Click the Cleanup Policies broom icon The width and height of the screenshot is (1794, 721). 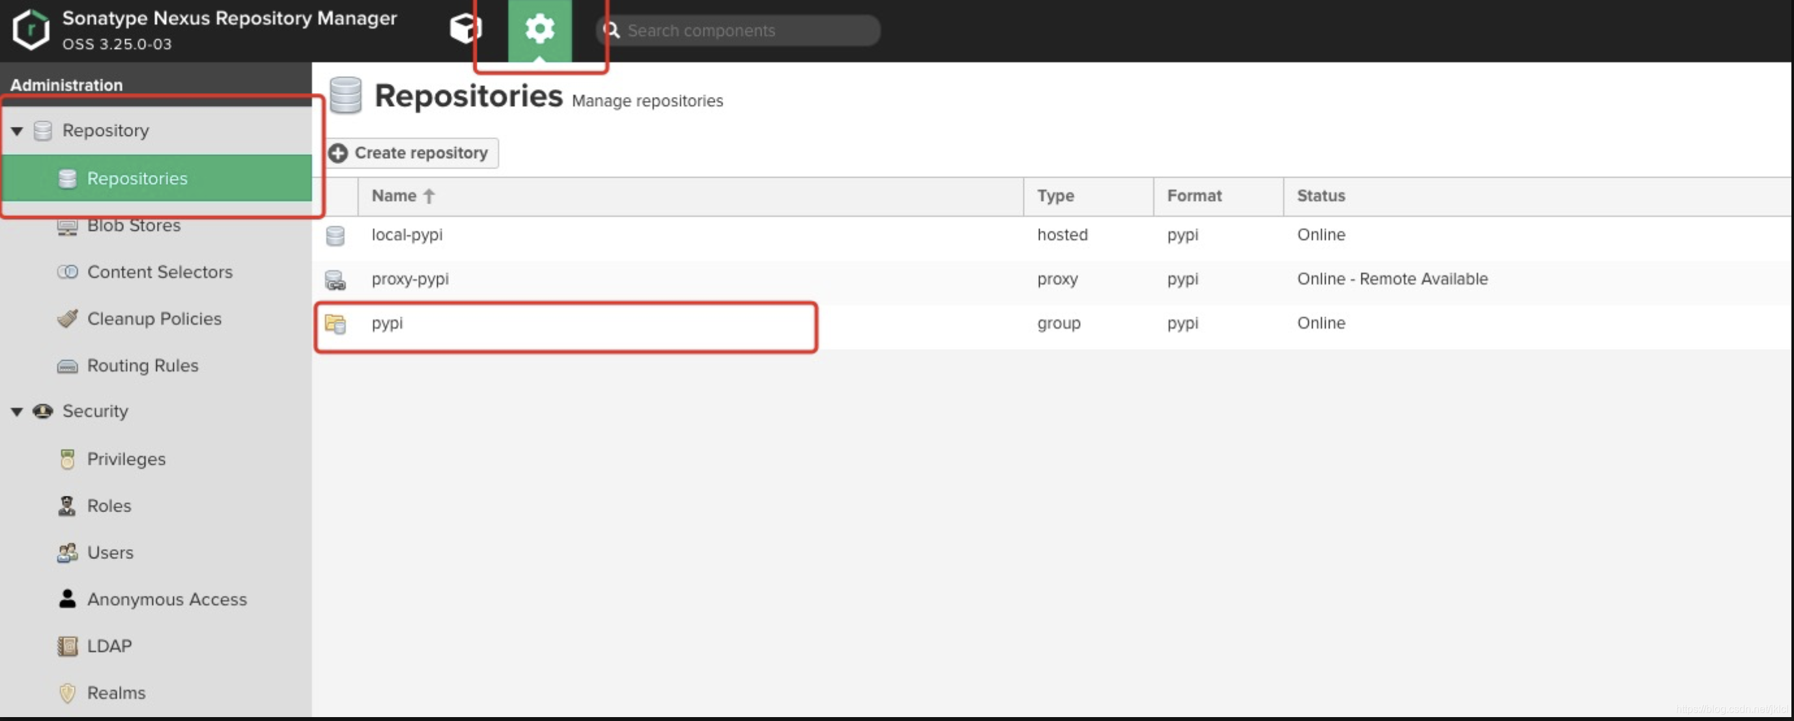click(x=67, y=319)
